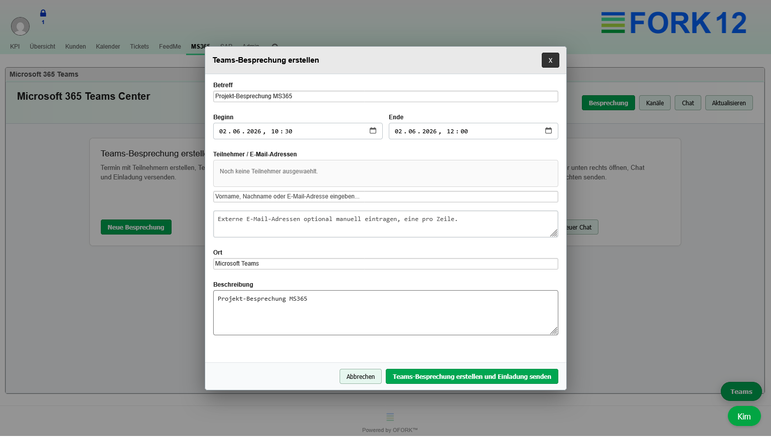Image resolution: width=771 pixels, height=439 pixels.
Task: Select the hour 10 in Beginn time
Action: pyautogui.click(x=275, y=131)
